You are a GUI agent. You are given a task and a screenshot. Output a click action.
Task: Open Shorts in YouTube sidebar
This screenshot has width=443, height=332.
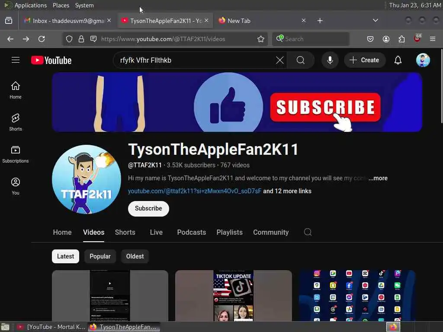click(x=16, y=122)
